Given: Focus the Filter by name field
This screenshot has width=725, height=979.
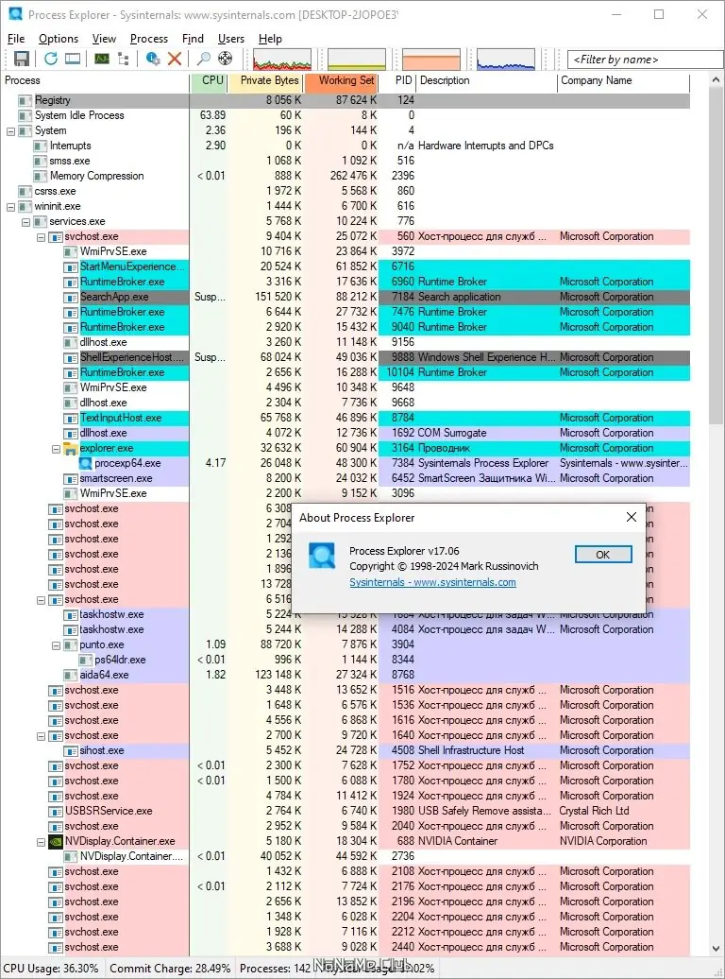Looking at the screenshot, I should (645, 60).
